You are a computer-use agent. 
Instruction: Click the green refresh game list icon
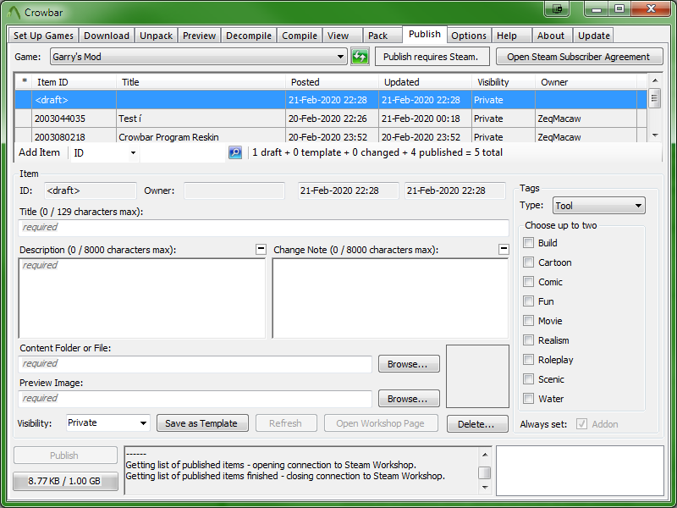pyautogui.click(x=360, y=57)
